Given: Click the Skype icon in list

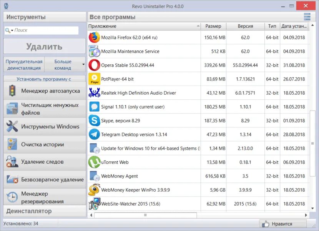Looking at the screenshot, I should 94,121.
